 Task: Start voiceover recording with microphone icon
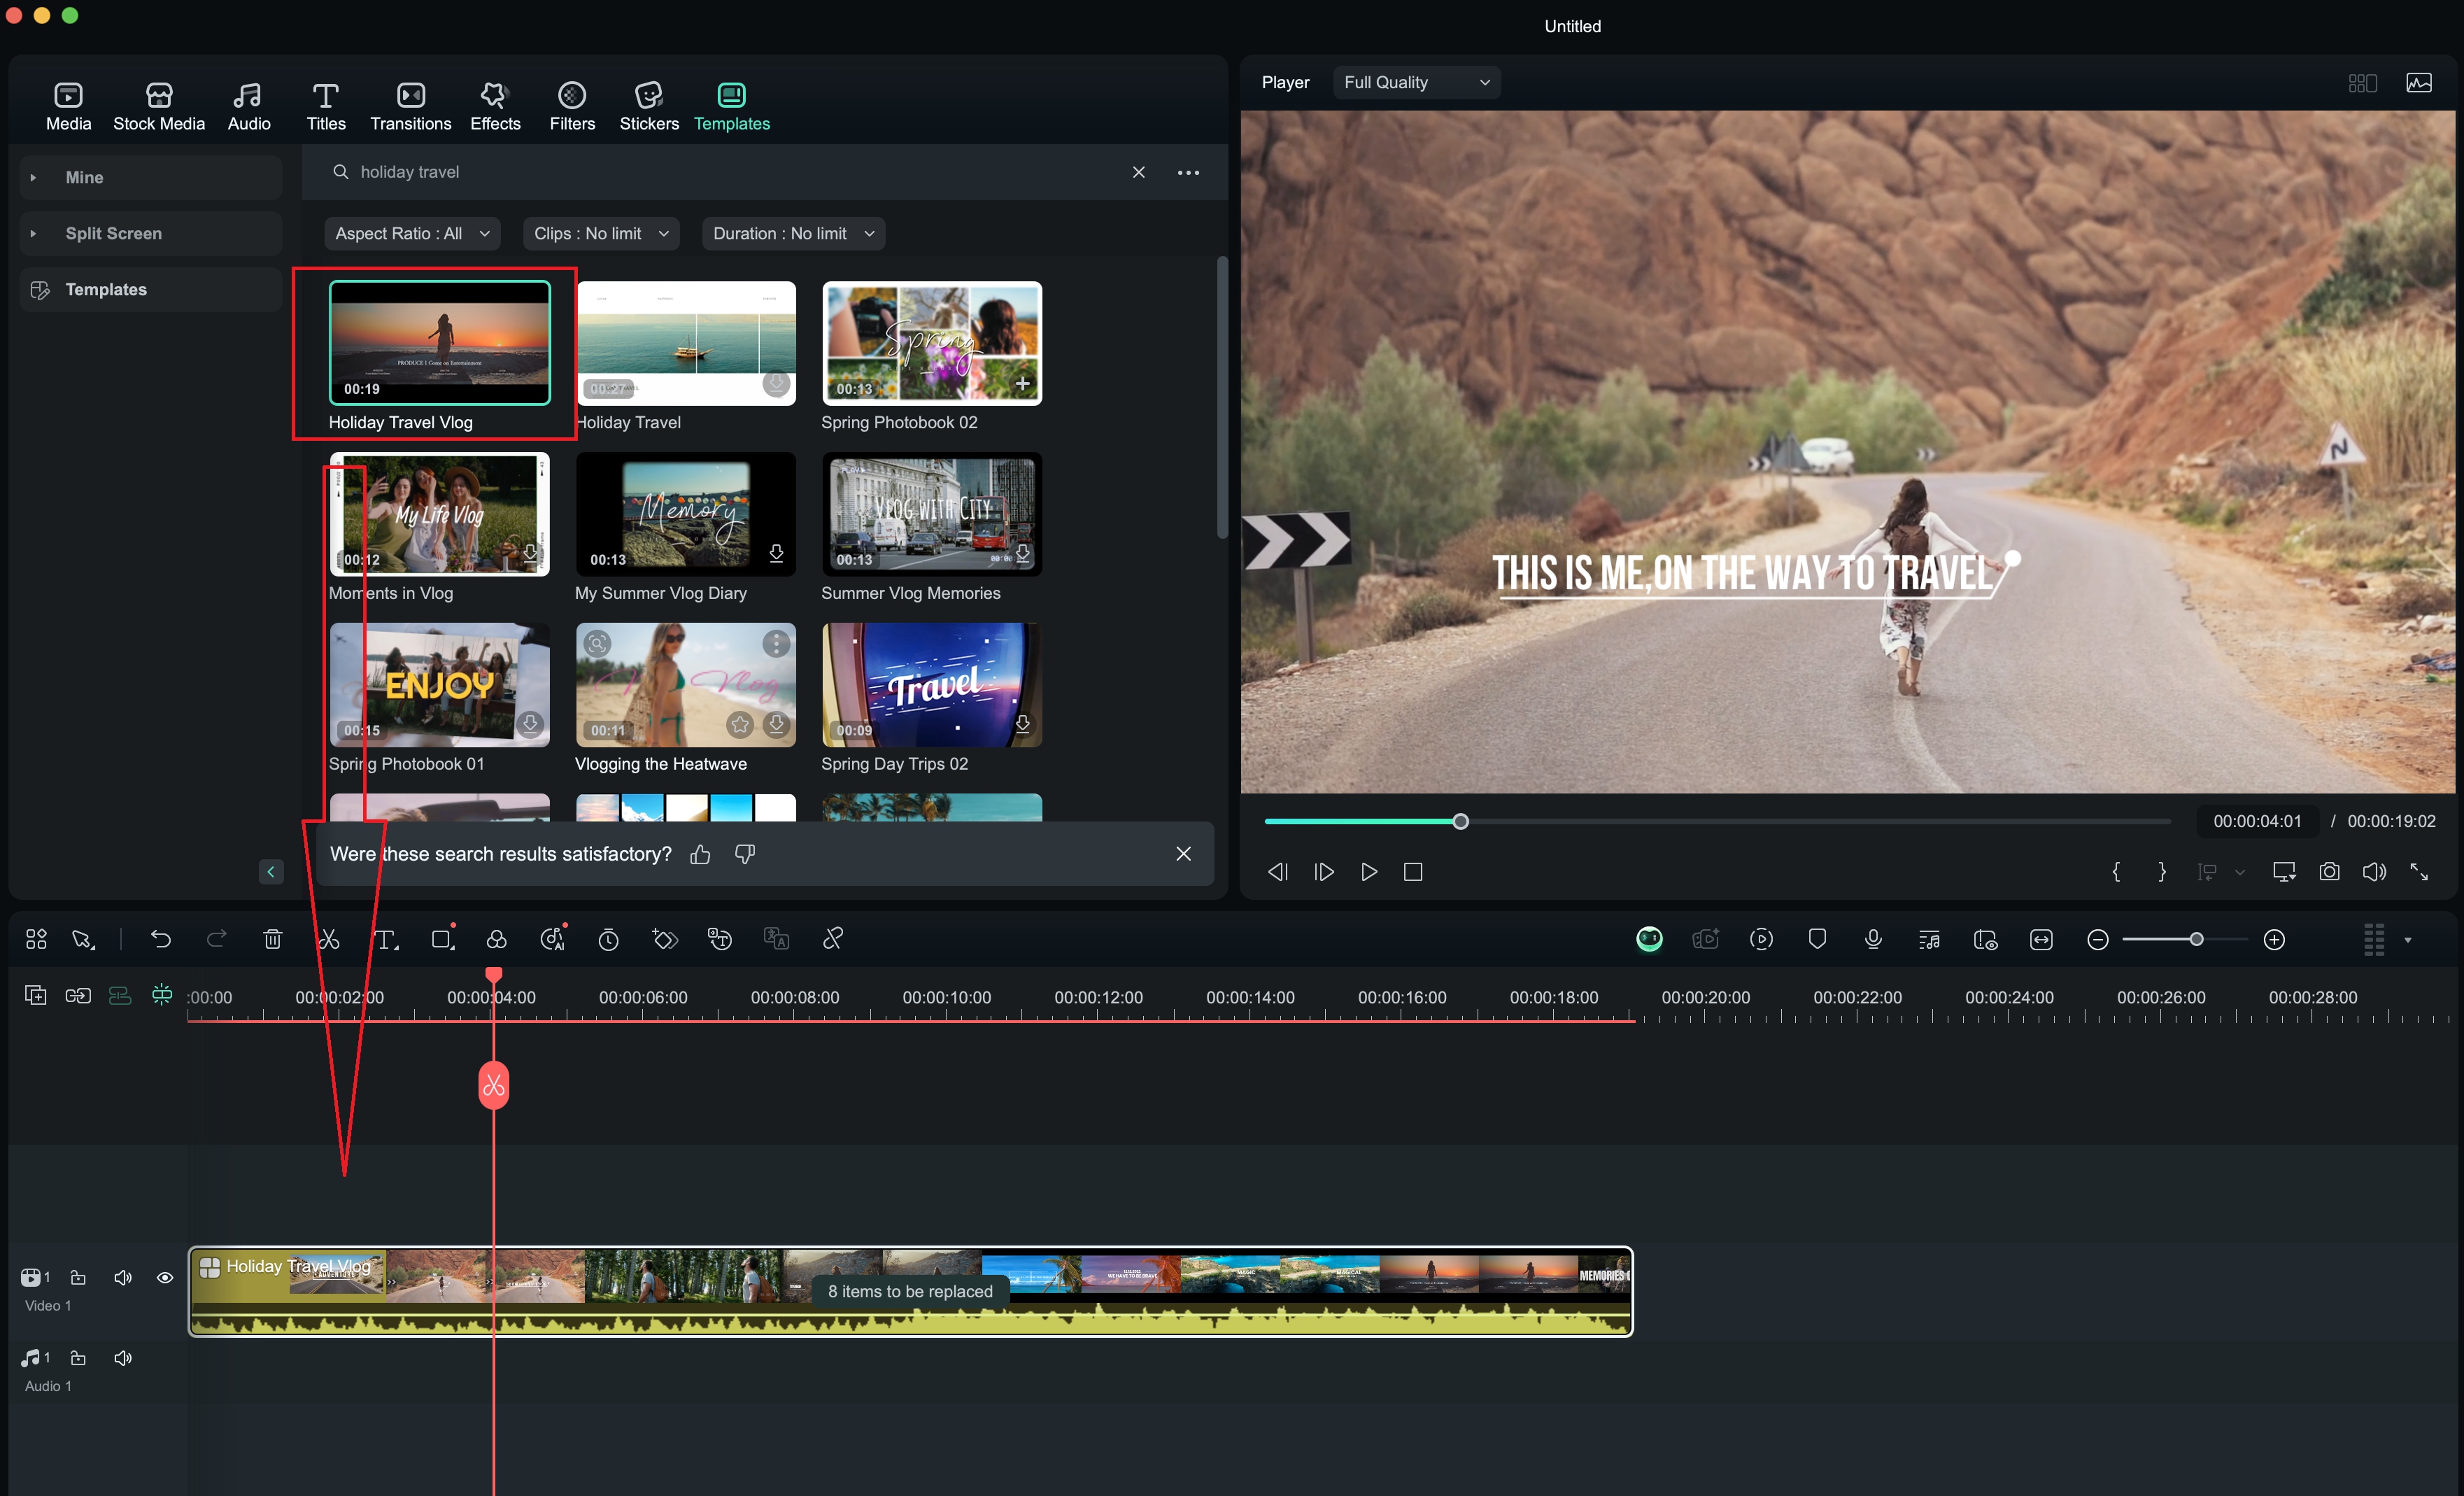[1873, 939]
